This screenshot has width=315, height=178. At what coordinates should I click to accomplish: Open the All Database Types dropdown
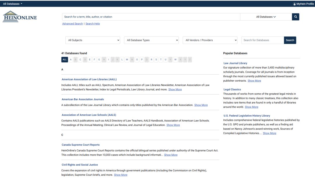coord(151,40)
